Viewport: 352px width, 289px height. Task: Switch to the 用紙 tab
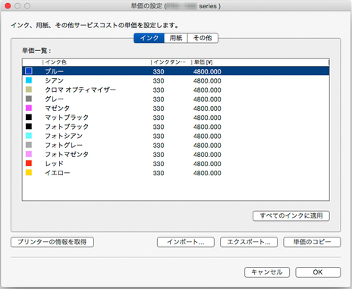point(176,38)
